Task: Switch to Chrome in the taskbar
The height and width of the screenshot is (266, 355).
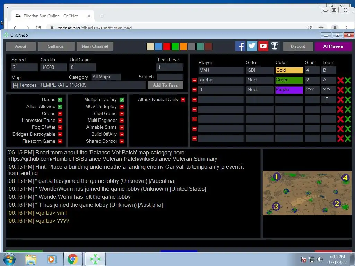Action: click(x=73, y=259)
